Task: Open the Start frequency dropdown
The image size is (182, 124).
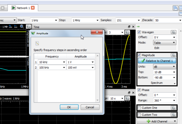Action: point(56,20)
